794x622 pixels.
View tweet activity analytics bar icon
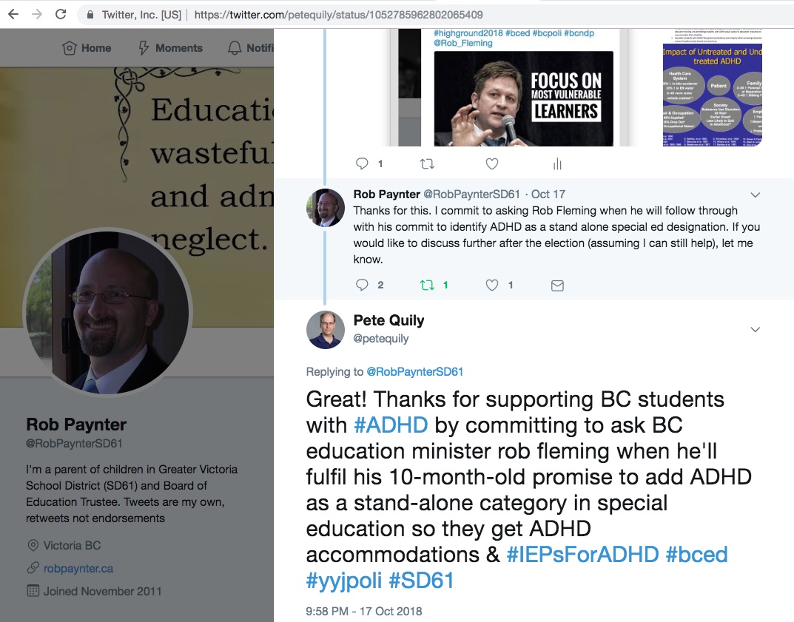[x=557, y=163]
